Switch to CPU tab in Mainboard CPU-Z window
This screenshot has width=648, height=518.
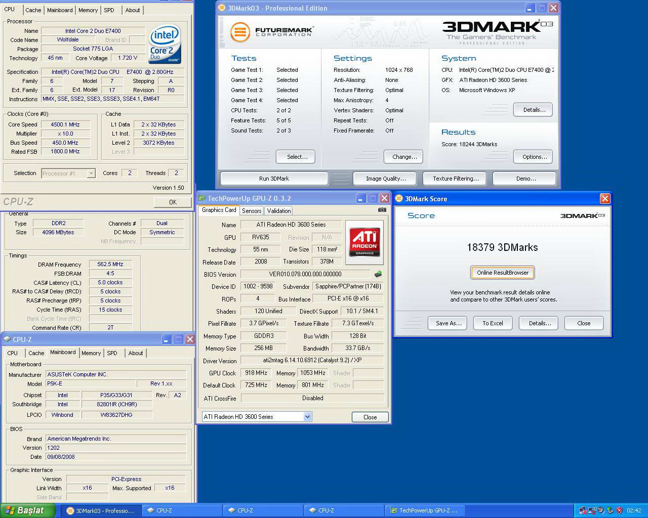coord(13,353)
